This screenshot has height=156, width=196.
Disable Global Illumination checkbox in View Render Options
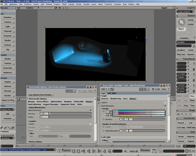(90, 110)
